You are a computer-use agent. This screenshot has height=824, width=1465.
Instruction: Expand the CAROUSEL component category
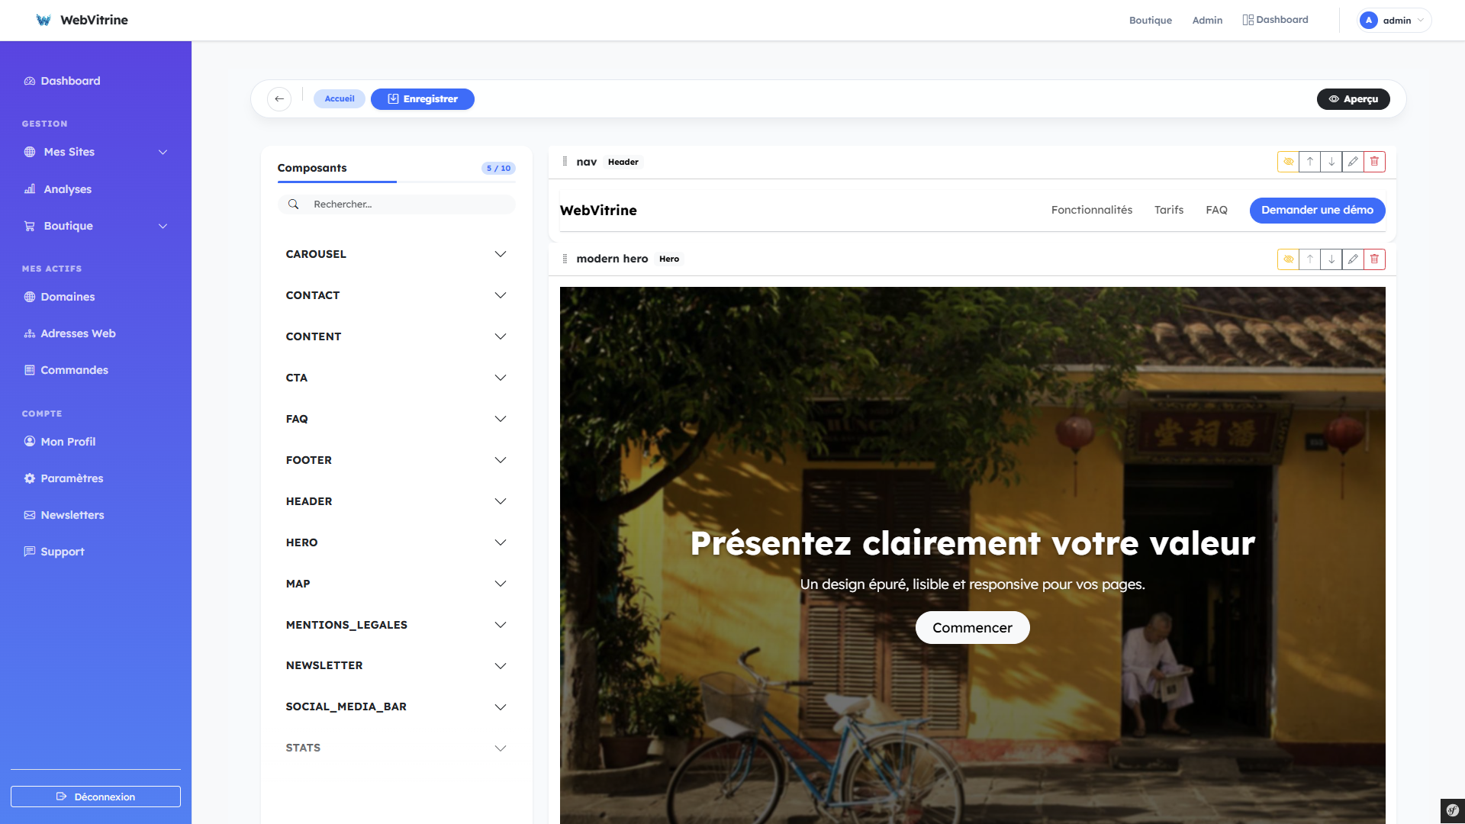point(396,254)
